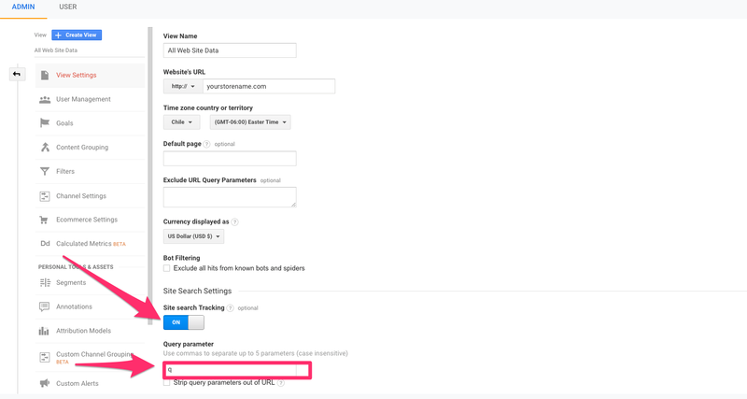Click the Content Grouping figure icon
This screenshot has width=747, height=399.
click(45, 148)
